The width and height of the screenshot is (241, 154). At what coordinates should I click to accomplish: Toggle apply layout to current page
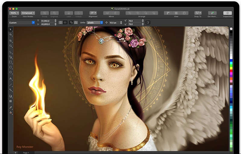coord(76,23)
